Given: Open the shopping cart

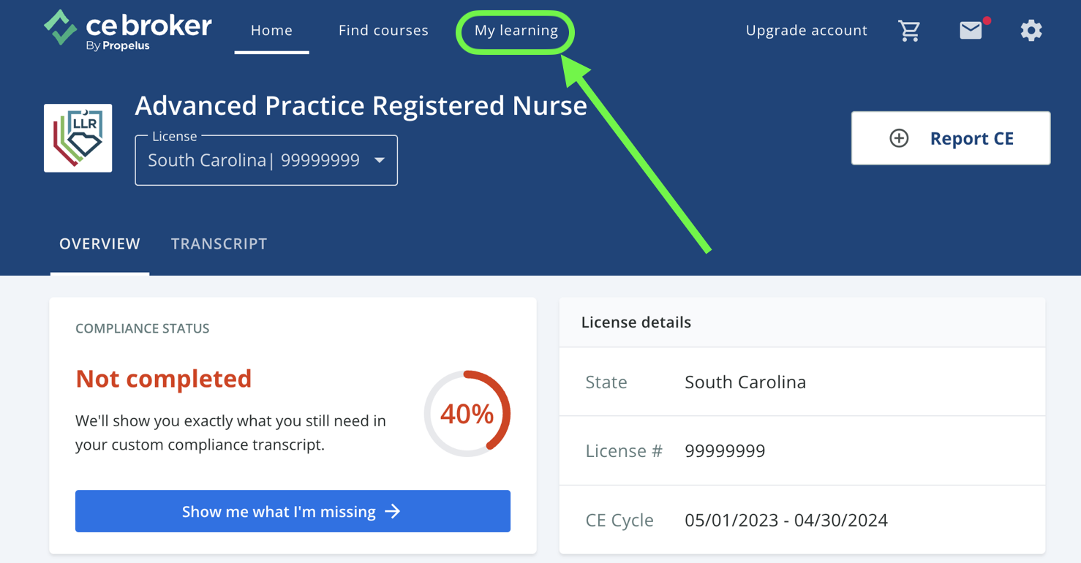Looking at the screenshot, I should pyautogui.click(x=909, y=31).
